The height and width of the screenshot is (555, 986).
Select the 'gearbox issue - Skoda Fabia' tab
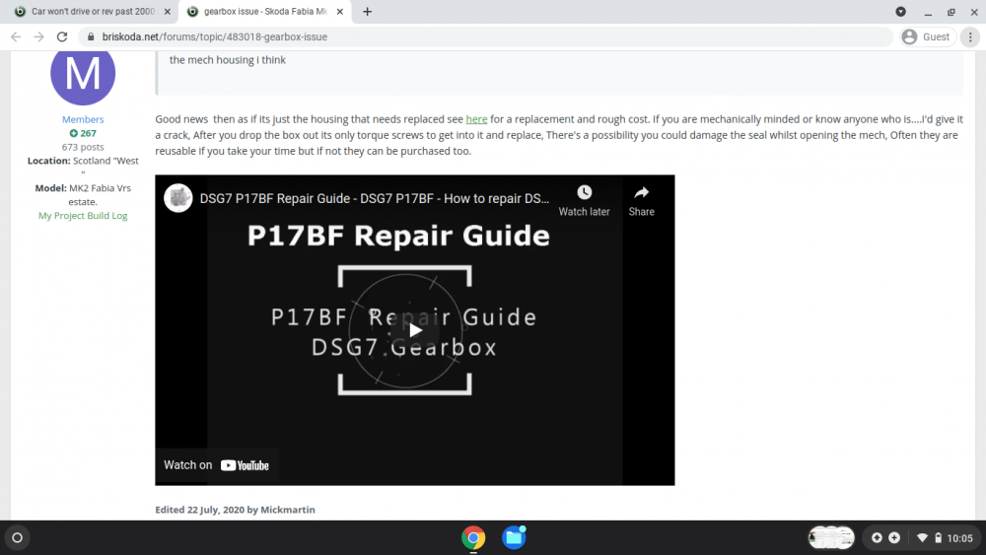coord(265,11)
